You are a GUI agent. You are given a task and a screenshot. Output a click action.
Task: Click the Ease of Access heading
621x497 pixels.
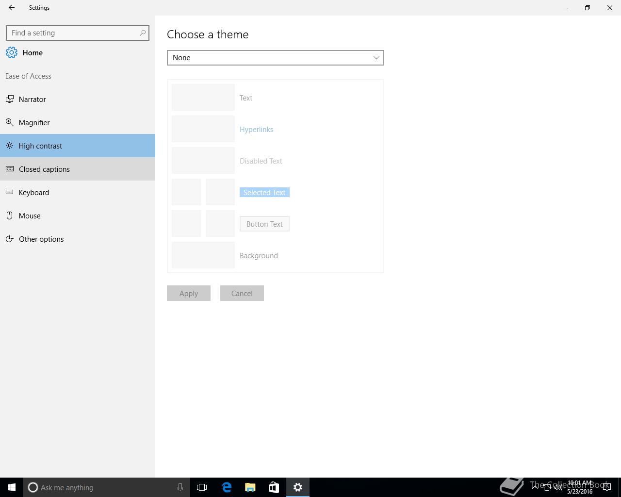tap(28, 76)
